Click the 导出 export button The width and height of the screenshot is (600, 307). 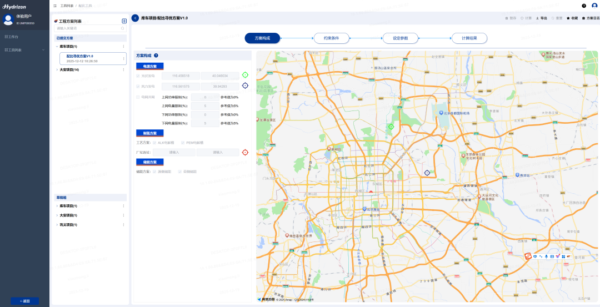pyautogui.click(x=541, y=18)
